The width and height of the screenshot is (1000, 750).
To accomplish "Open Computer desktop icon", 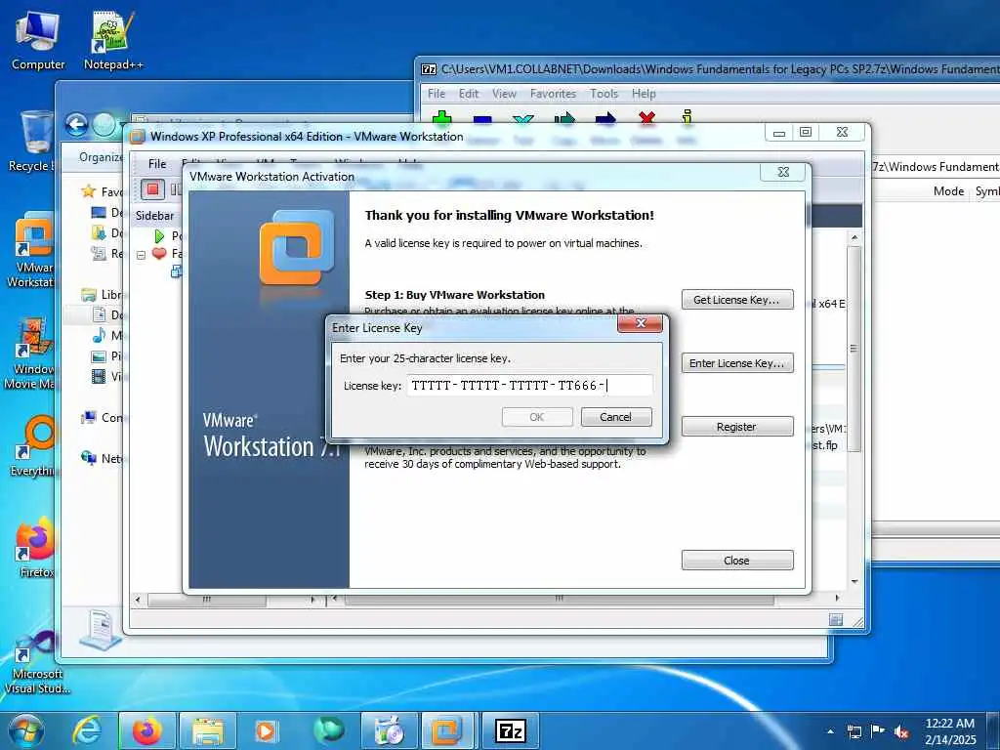I will click(x=38, y=41).
